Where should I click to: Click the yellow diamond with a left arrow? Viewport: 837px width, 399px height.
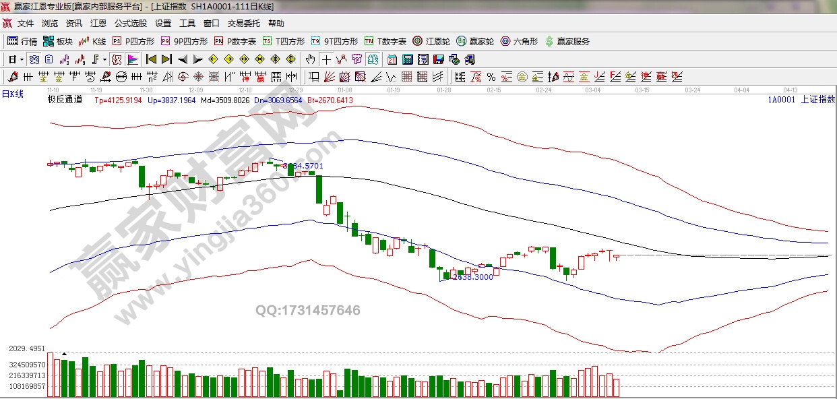[213, 59]
